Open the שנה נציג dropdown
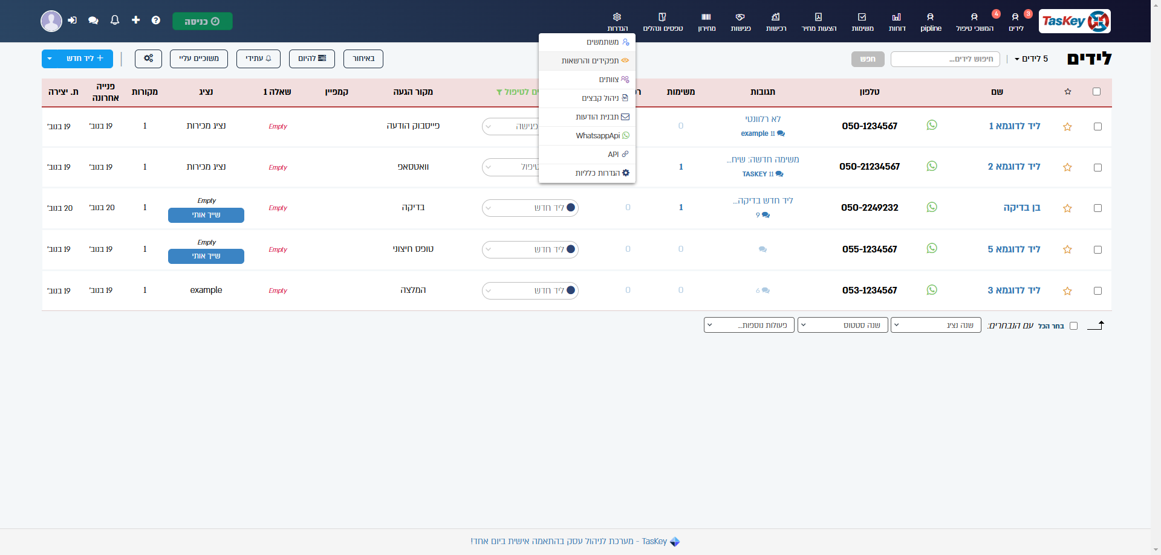This screenshot has width=1161, height=555. (936, 325)
